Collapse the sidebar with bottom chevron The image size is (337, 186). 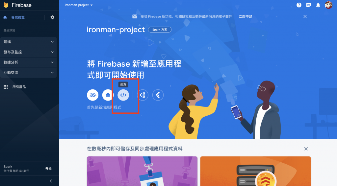pyautogui.click(x=51, y=181)
